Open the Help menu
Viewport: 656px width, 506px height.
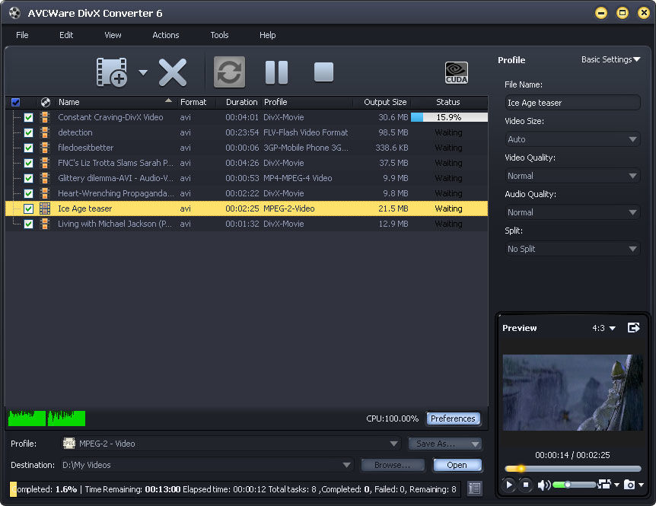coord(267,35)
